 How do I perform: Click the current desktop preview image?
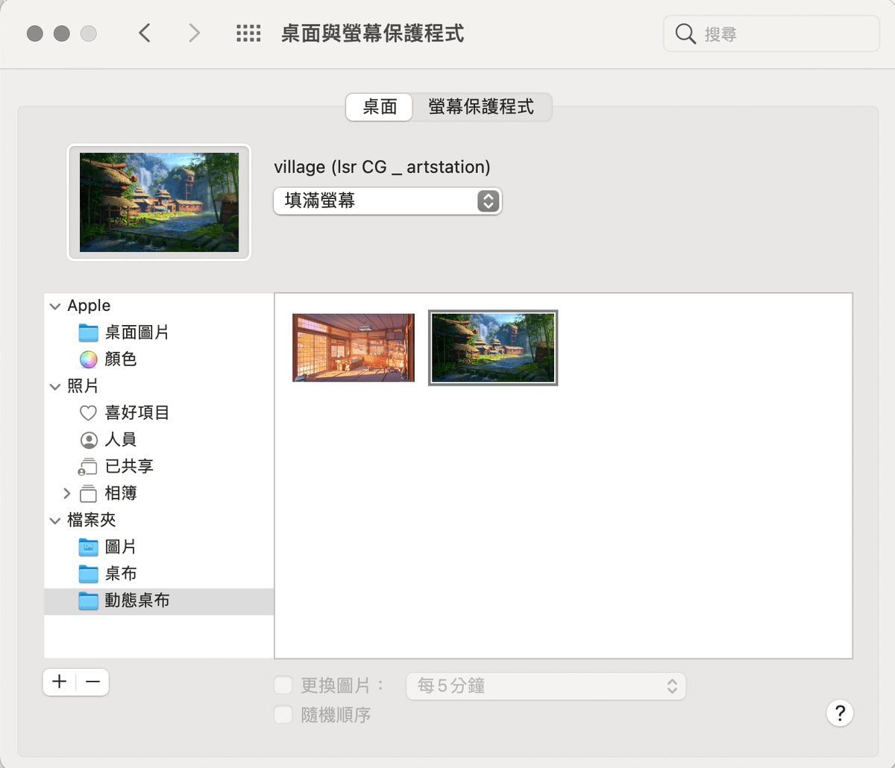(x=160, y=203)
